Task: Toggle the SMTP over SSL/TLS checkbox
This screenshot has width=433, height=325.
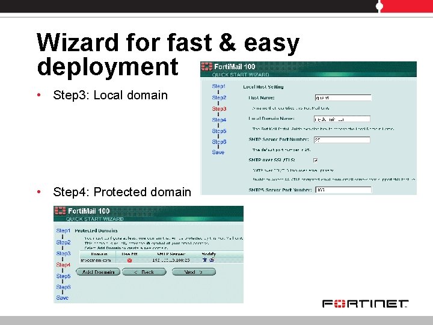Action: pyautogui.click(x=315, y=160)
